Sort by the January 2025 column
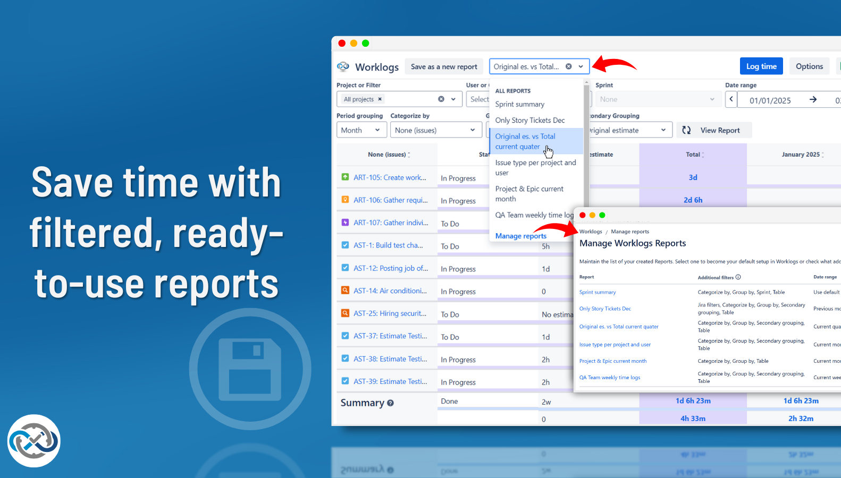The height and width of the screenshot is (478, 841). pos(823,155)
